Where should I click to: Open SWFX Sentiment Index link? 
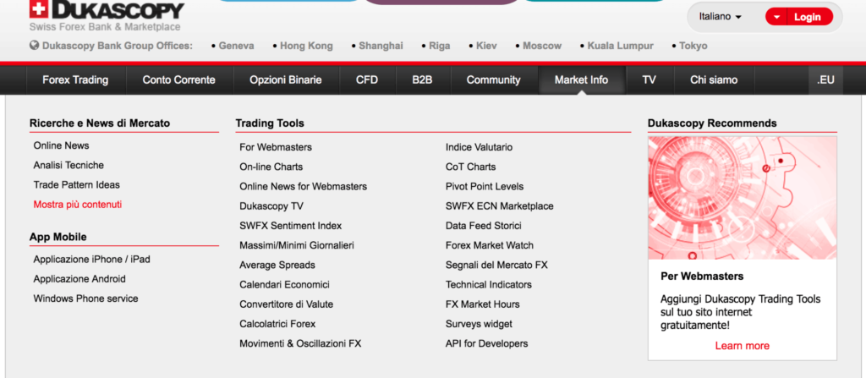[x=291, y=226]
